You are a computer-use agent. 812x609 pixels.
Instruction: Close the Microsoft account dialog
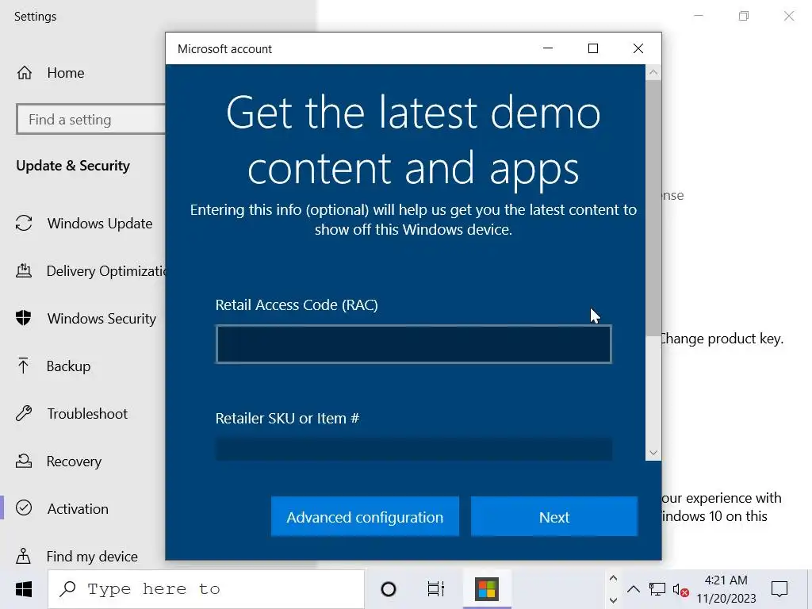click(638, 48)
